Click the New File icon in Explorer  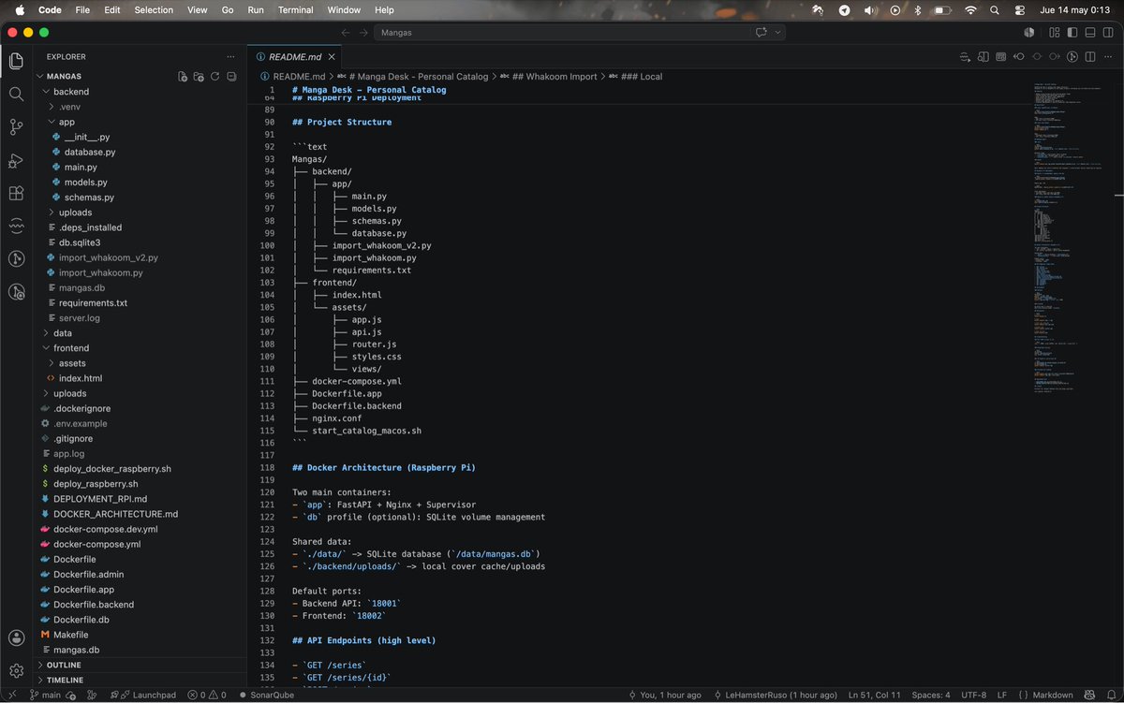pyautogui.click(x=183, y=76)
